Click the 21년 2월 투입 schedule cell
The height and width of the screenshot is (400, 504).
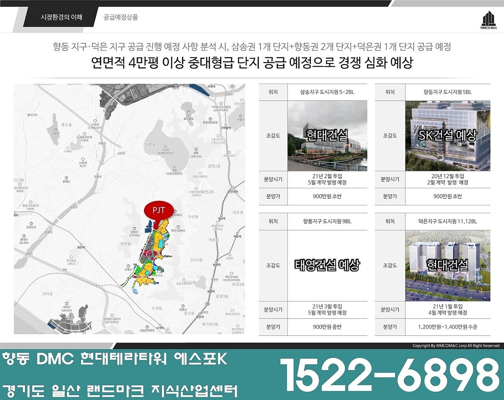point(327,179)
